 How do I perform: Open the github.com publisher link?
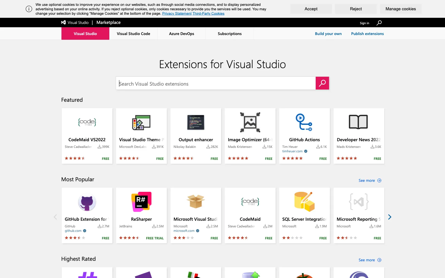pyautogui.click(x=73, y=231)
